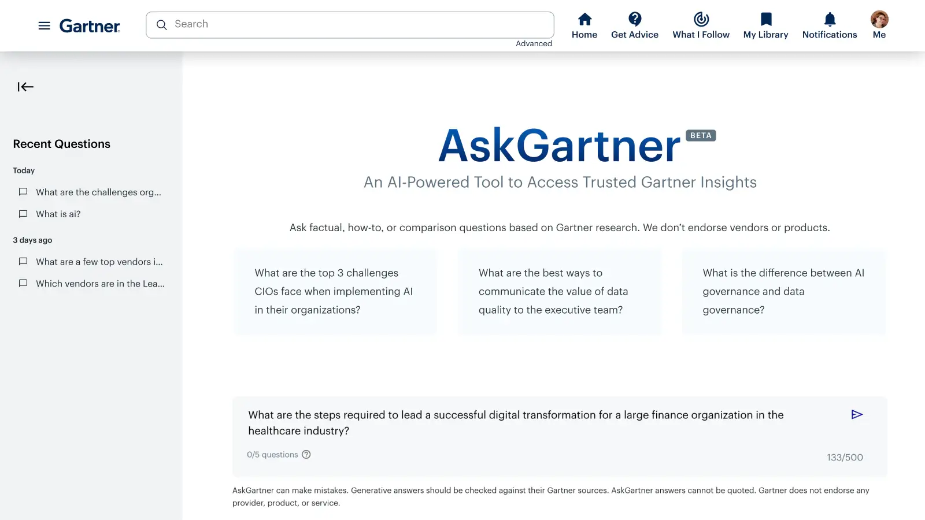Open the Me profile avatar

point(879,18)
